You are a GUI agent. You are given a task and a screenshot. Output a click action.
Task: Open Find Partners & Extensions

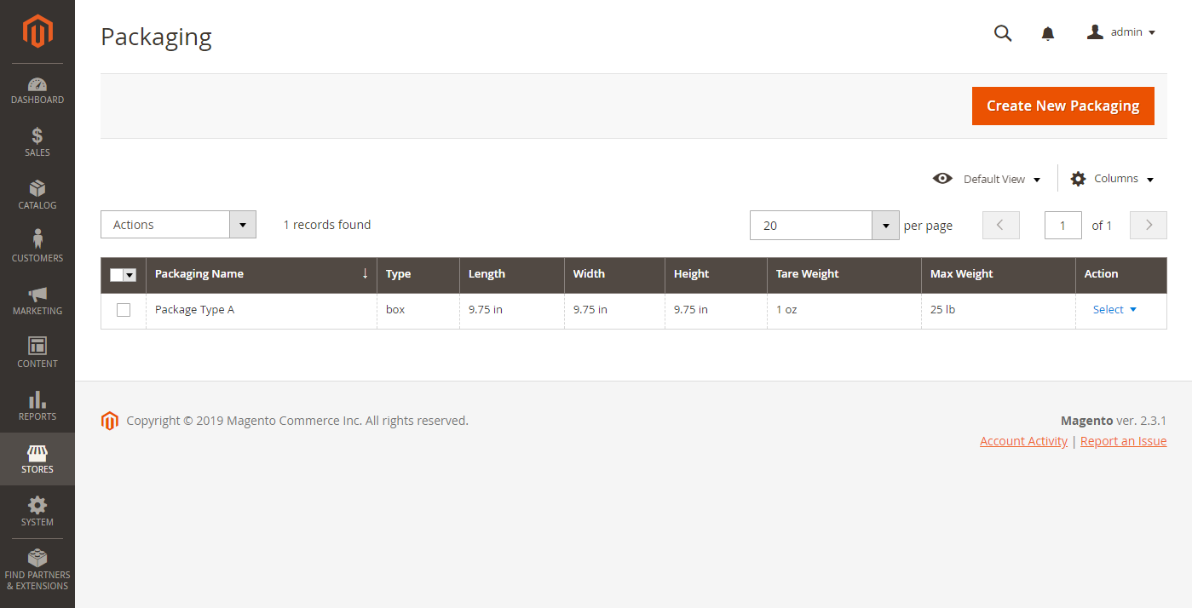click(x=37, y=571)
